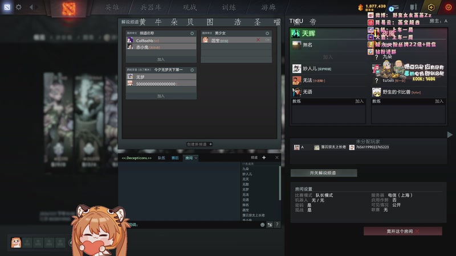Open the settings gear in top-left corner
The image size is (456, 256).
(x=19, y=7)
